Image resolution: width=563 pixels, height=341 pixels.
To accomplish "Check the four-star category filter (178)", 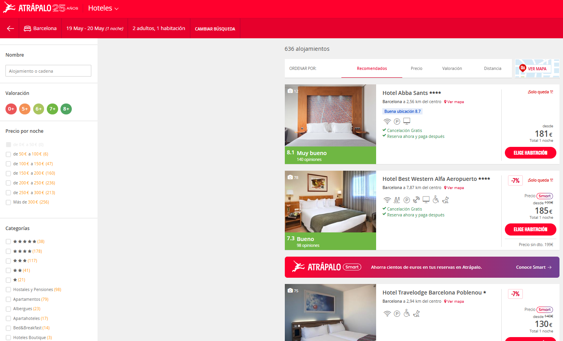I will [x=8, y=251].
